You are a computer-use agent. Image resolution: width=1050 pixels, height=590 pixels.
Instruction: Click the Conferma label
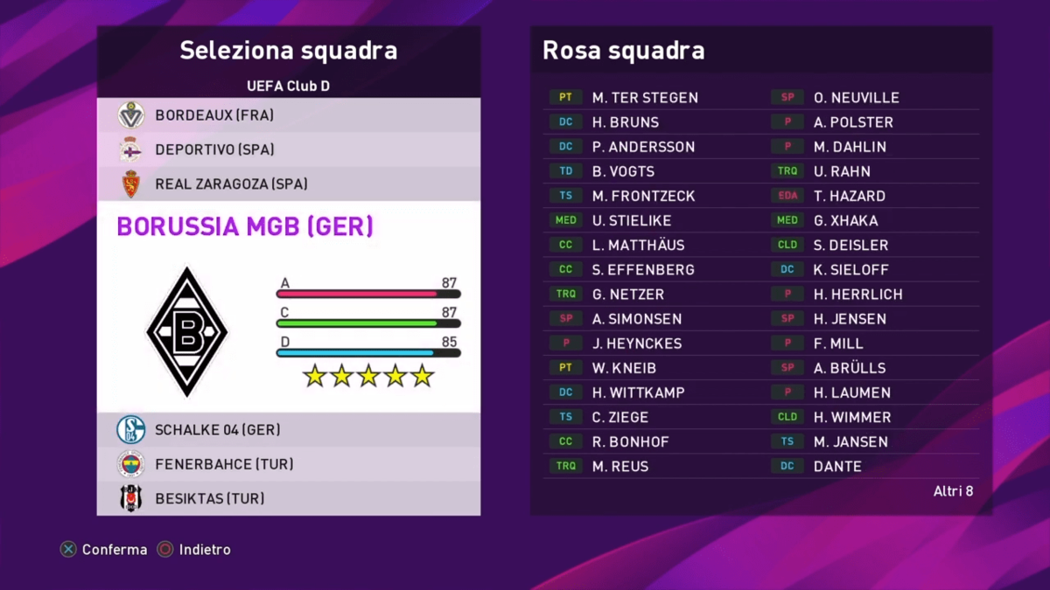(115, 550)
